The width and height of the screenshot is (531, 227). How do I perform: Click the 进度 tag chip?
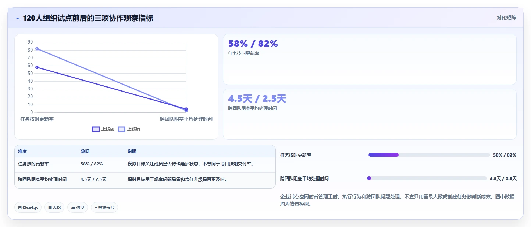(78, 208)
